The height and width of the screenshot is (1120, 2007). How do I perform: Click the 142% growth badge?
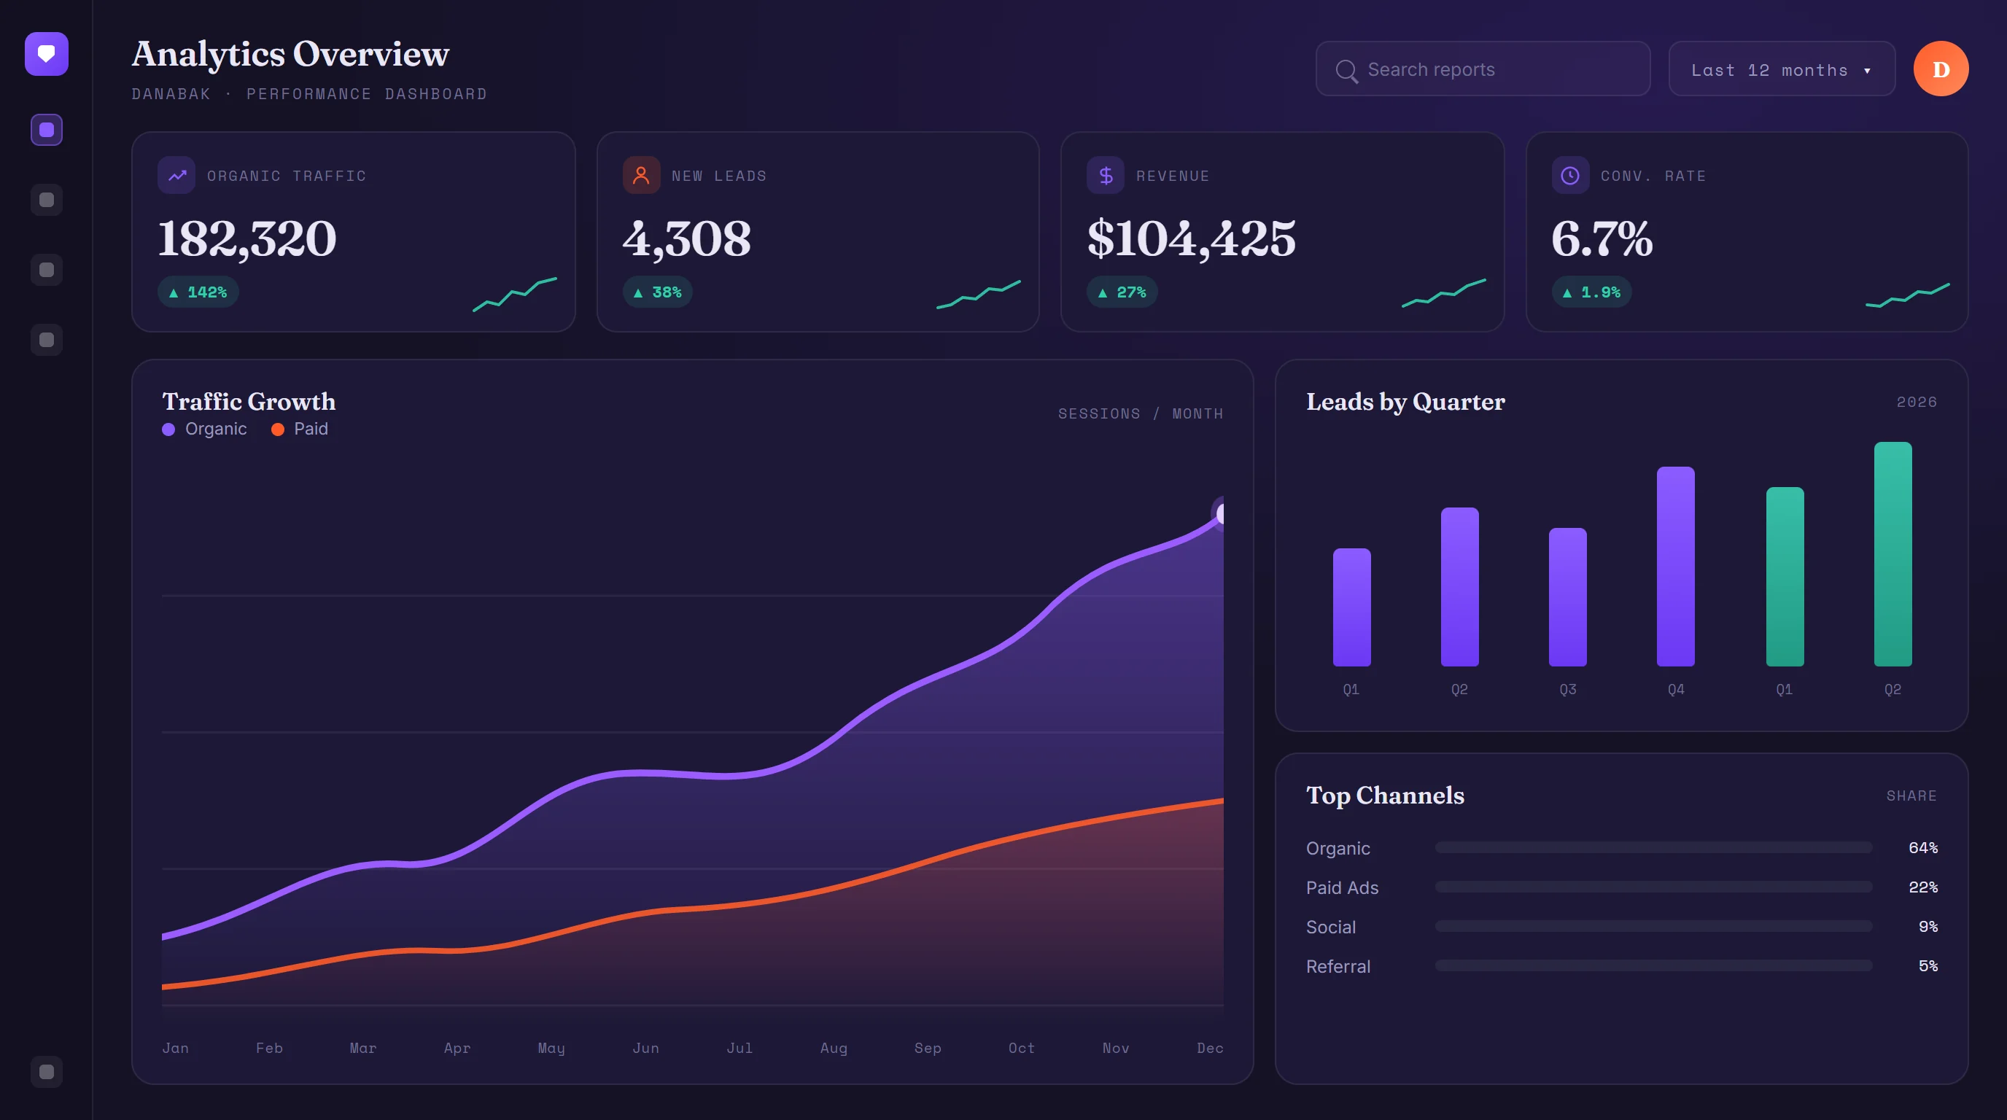[198, 292]
